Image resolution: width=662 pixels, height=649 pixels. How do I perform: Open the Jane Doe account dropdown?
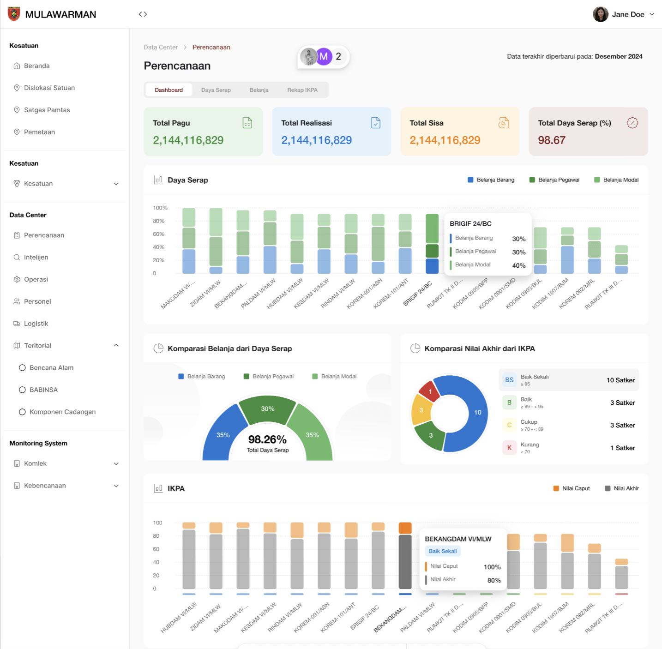coord(624,14)
